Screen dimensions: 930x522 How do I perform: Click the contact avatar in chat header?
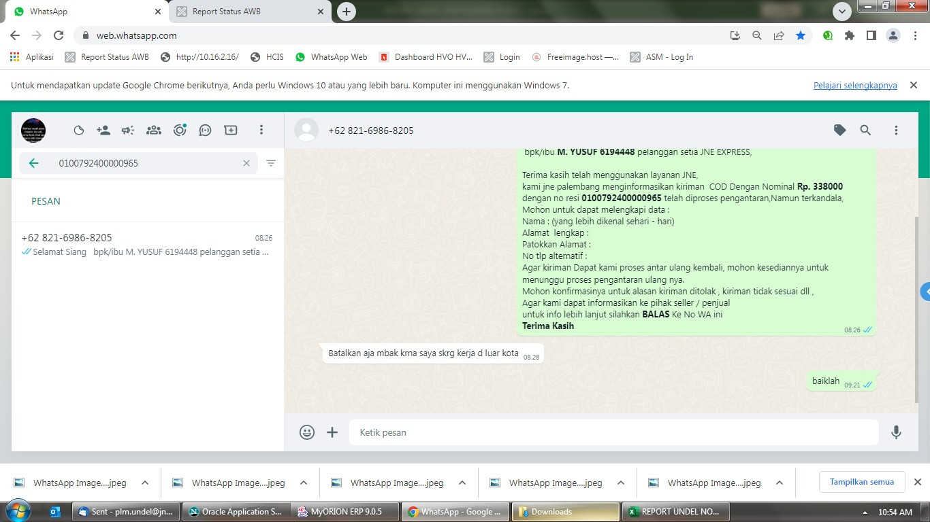point(306,130)
